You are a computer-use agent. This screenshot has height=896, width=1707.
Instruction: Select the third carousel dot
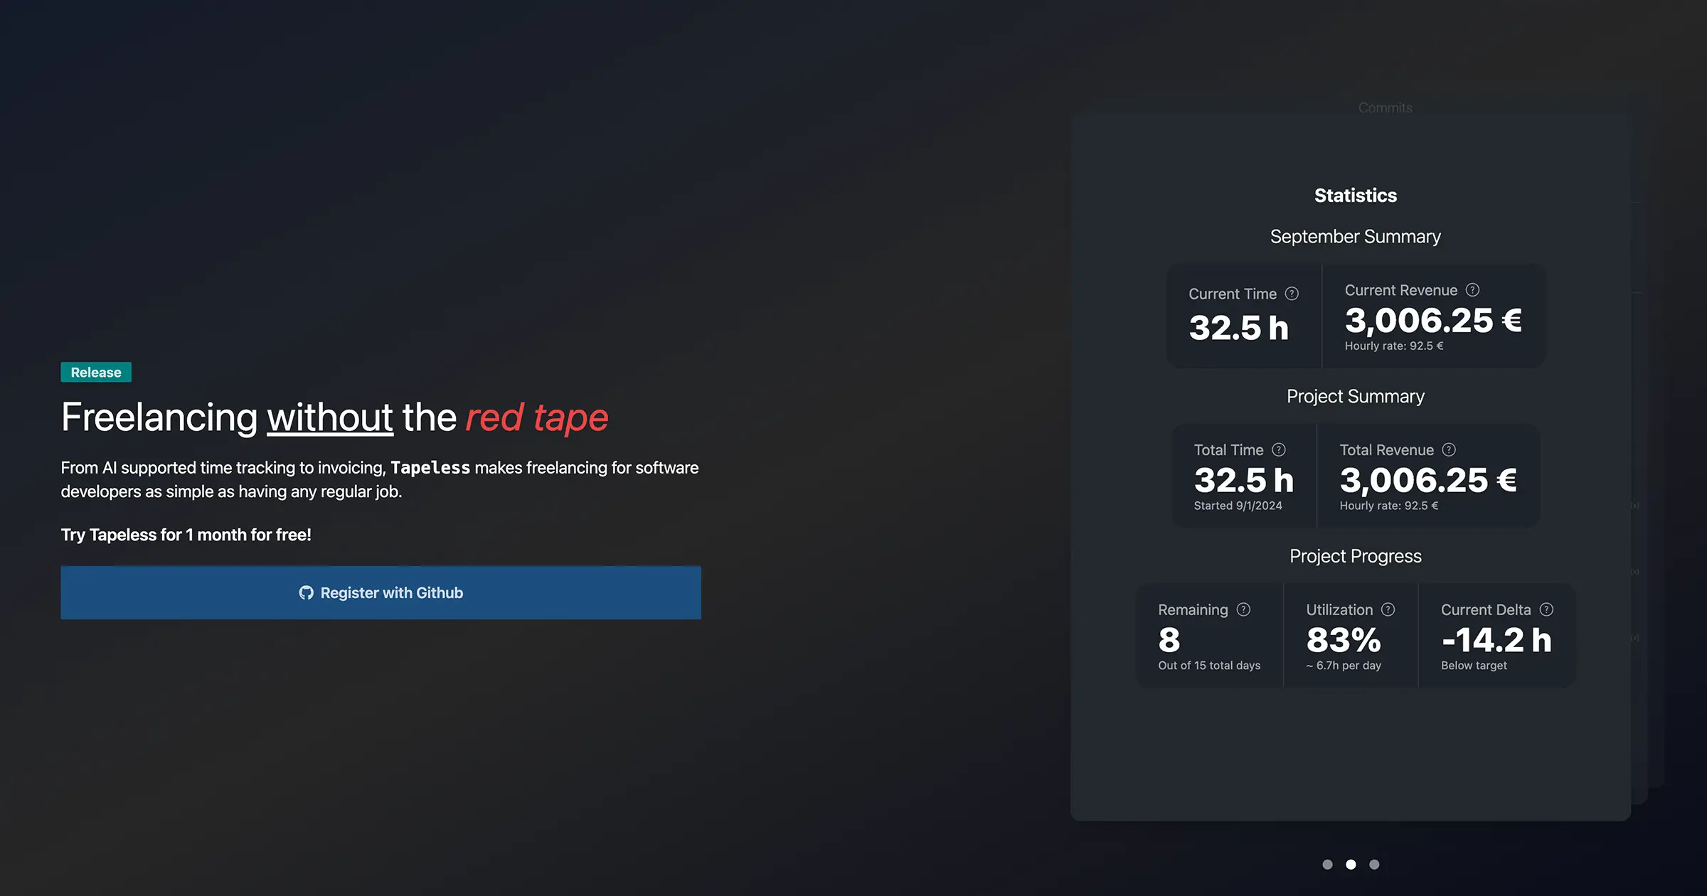1374,865
